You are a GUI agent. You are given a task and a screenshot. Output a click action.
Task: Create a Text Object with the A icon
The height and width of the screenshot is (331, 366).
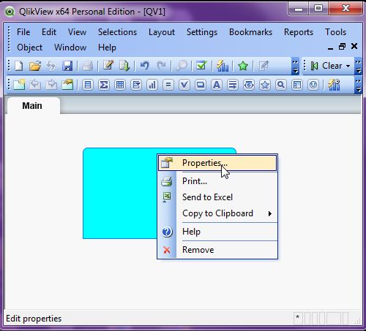[x=217, y=85]
